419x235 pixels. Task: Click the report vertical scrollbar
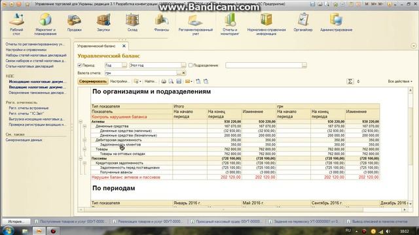410,146
